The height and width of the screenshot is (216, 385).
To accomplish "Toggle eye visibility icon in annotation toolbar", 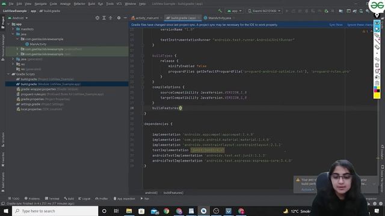I will pyautogui.click(x=377, y=23).
